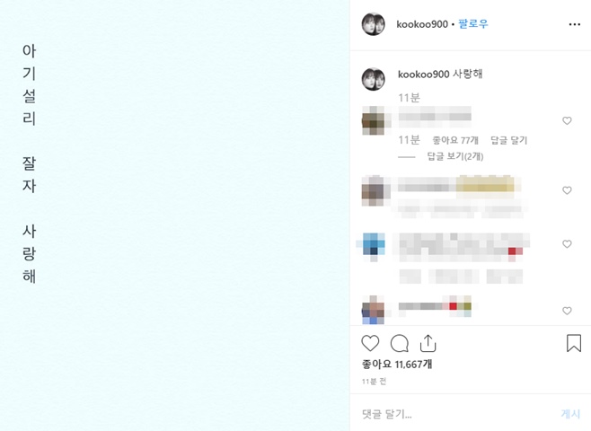Viewport: 591px width, 431px height.
Task: View likes list under 좋아요 77개
Action: (455, 140)
